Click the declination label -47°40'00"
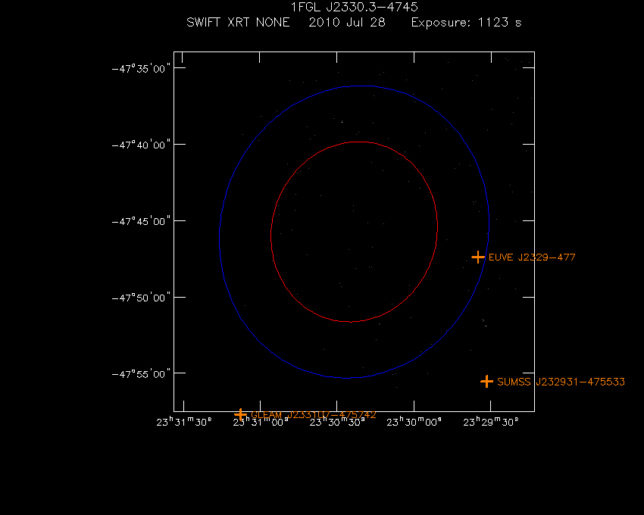Viewport: 644px width, 515px height. pyautogui.click(x=141, y=145)
